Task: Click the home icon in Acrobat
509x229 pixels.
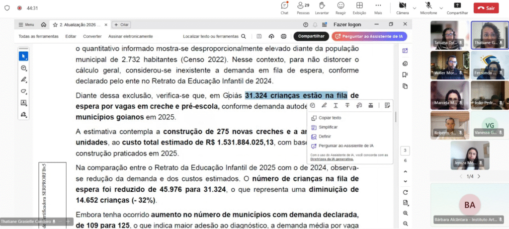Action: (44, 24)
